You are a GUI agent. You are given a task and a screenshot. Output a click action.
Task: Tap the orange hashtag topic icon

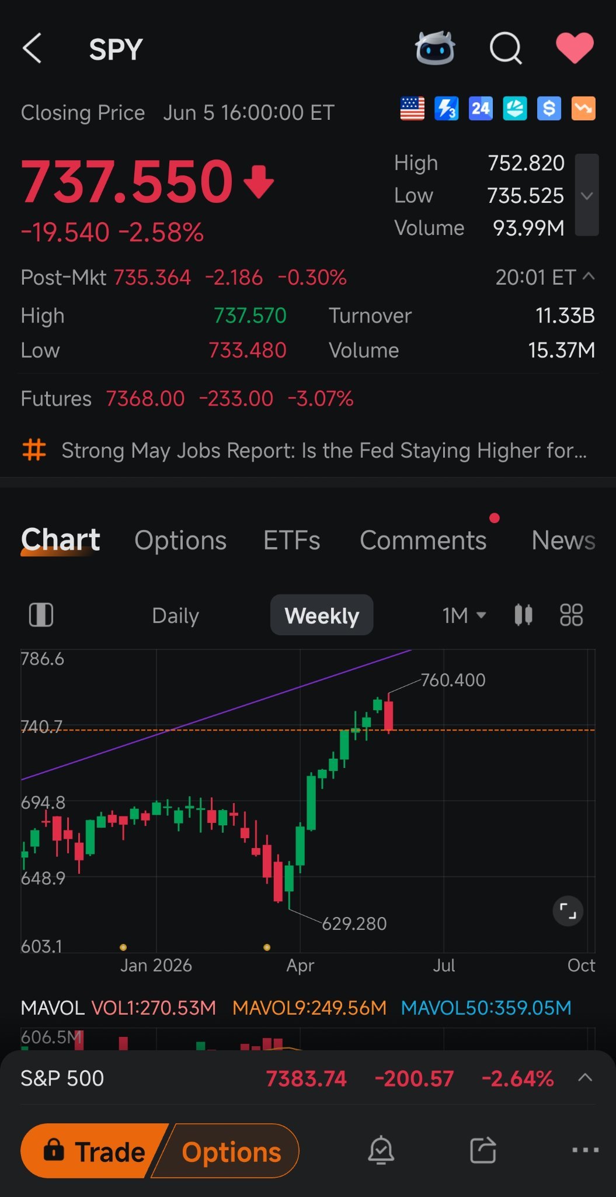coord(34,450)
